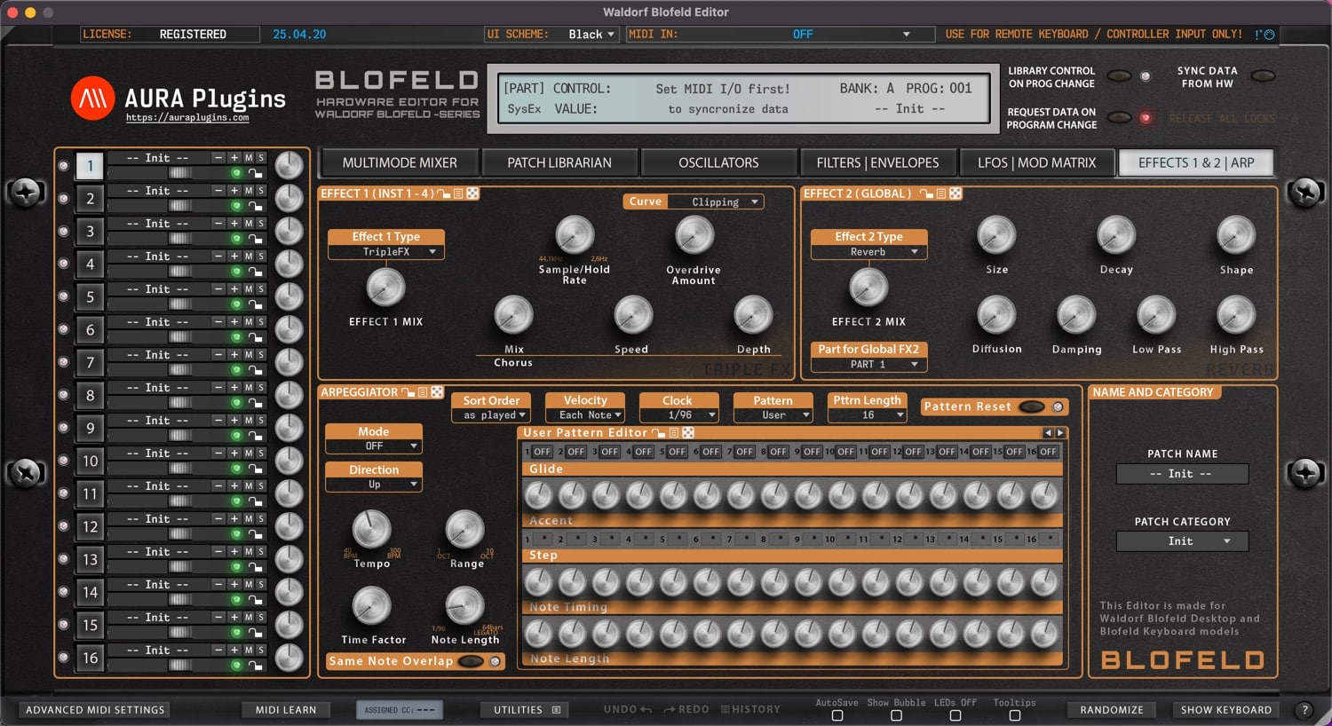Click the User Pattern Editor lock icon

(x=659, y=433)
